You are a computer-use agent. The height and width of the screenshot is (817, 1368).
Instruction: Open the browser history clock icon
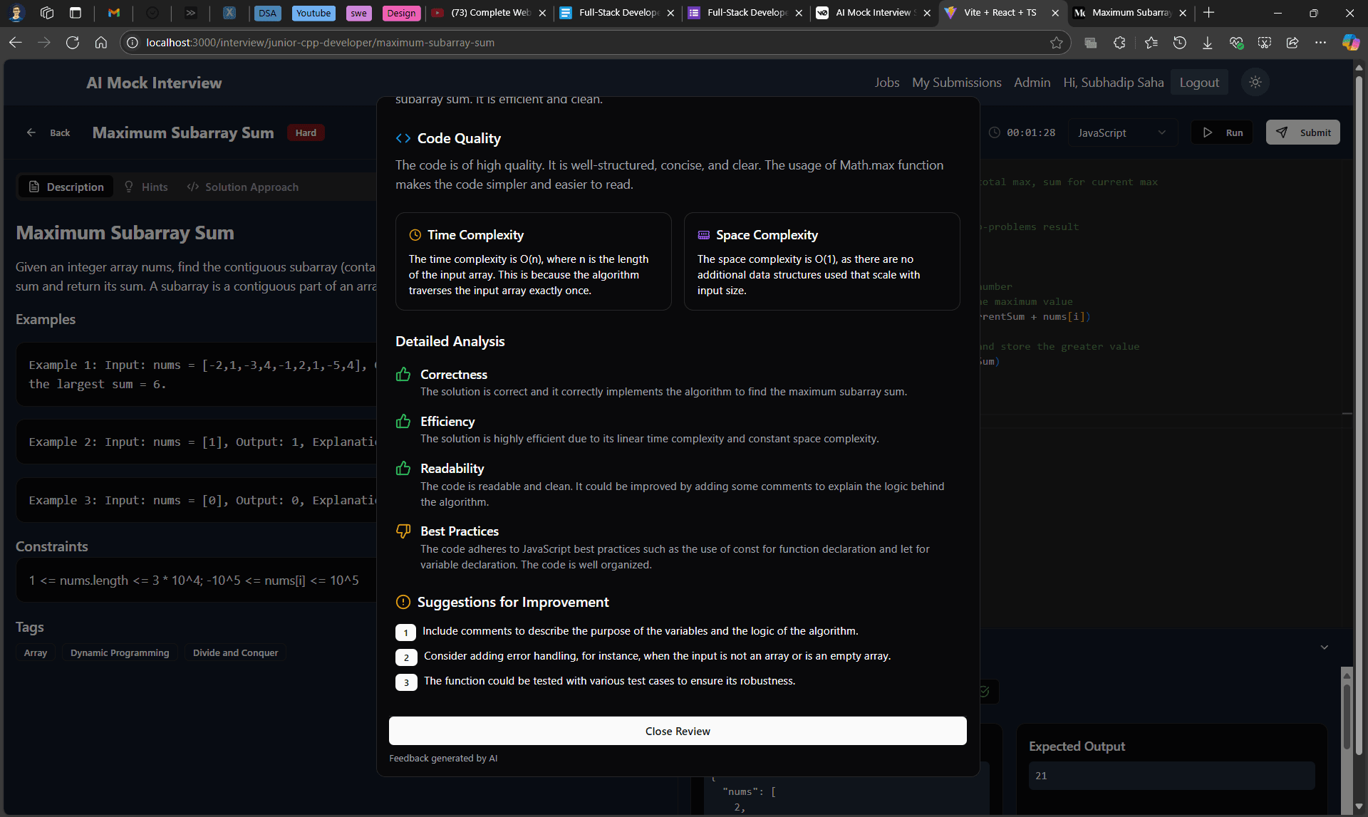(1179, 43)
